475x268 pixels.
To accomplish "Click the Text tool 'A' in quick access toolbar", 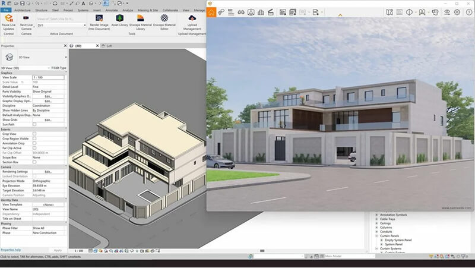I will 83,4.
